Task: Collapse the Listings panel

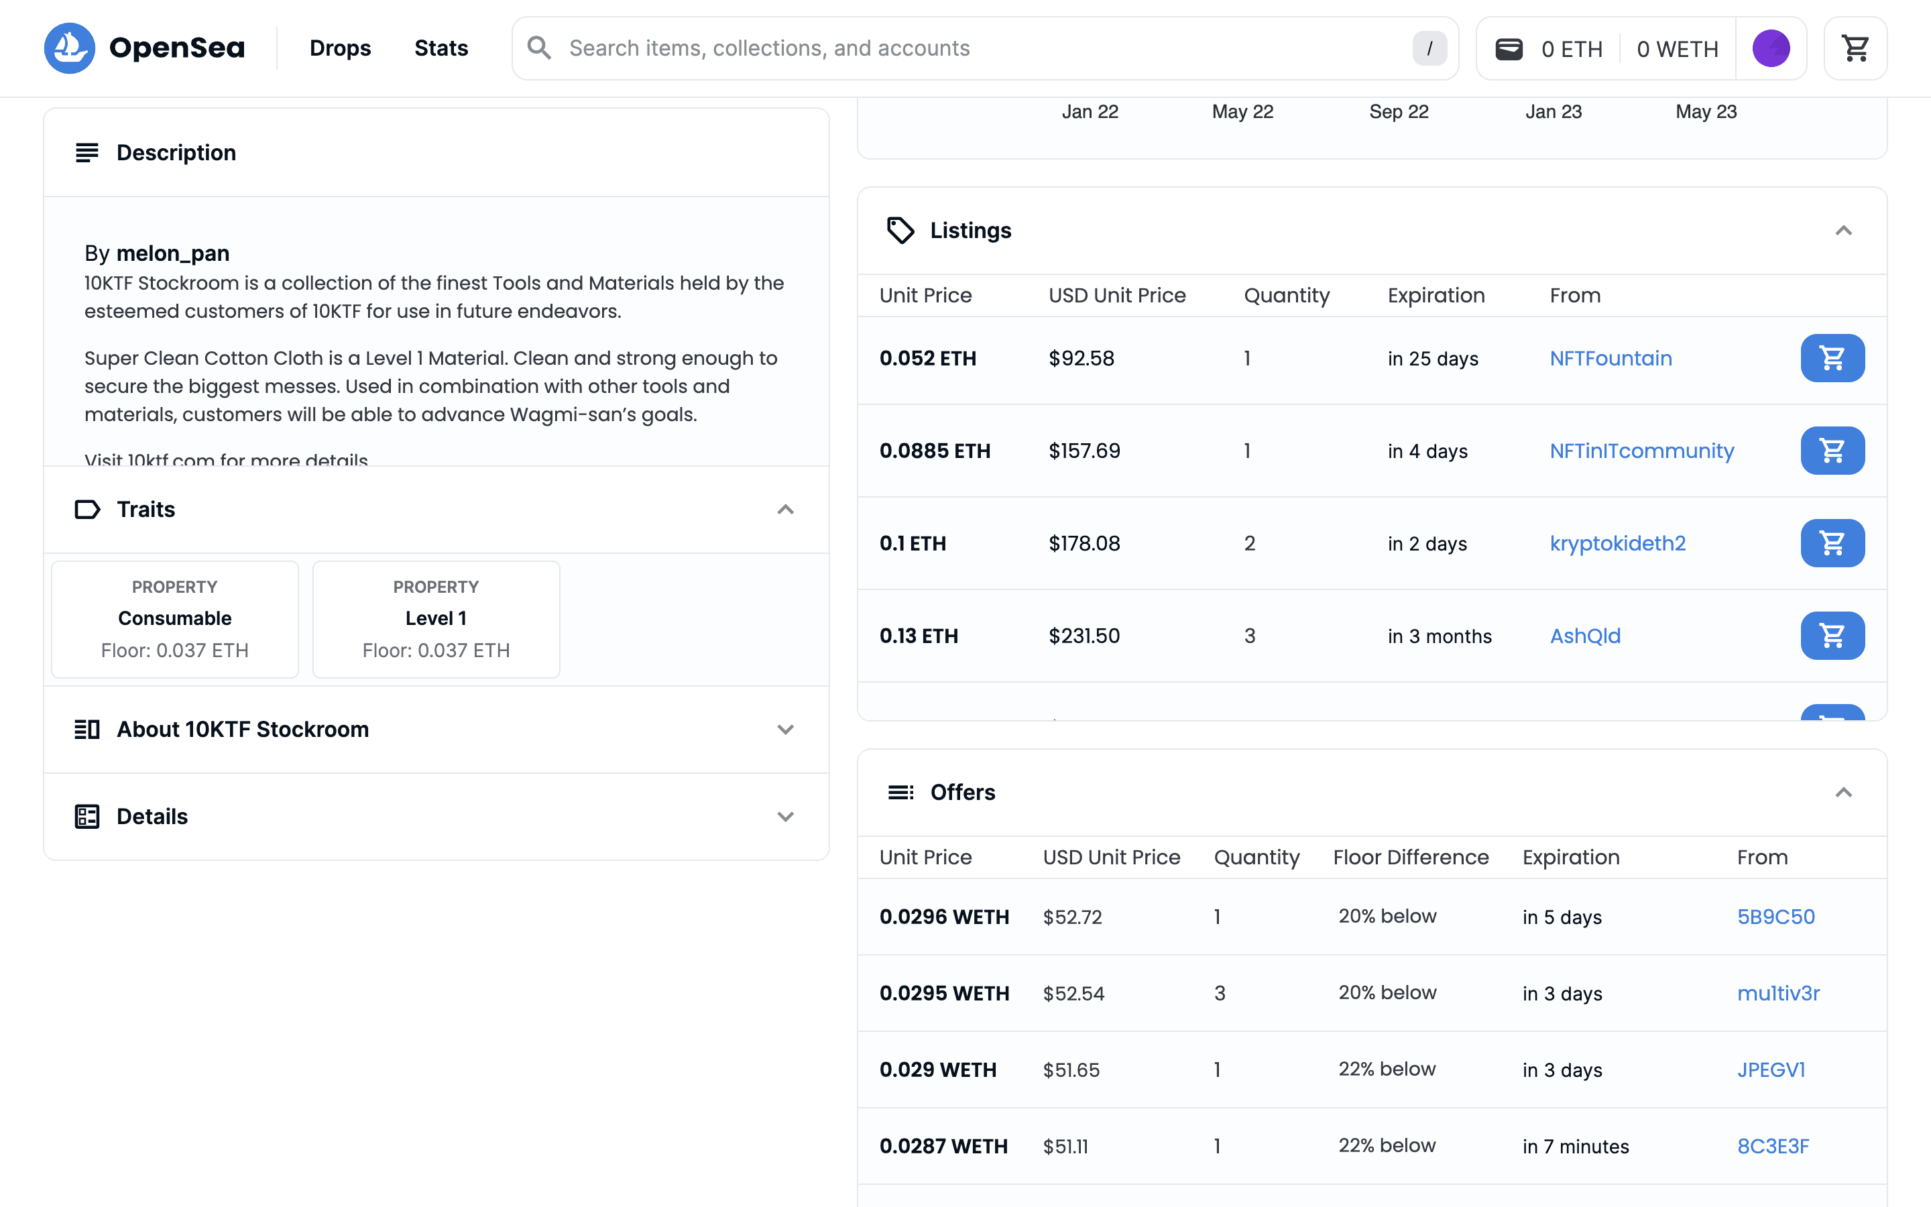Action: (1843, 231)
